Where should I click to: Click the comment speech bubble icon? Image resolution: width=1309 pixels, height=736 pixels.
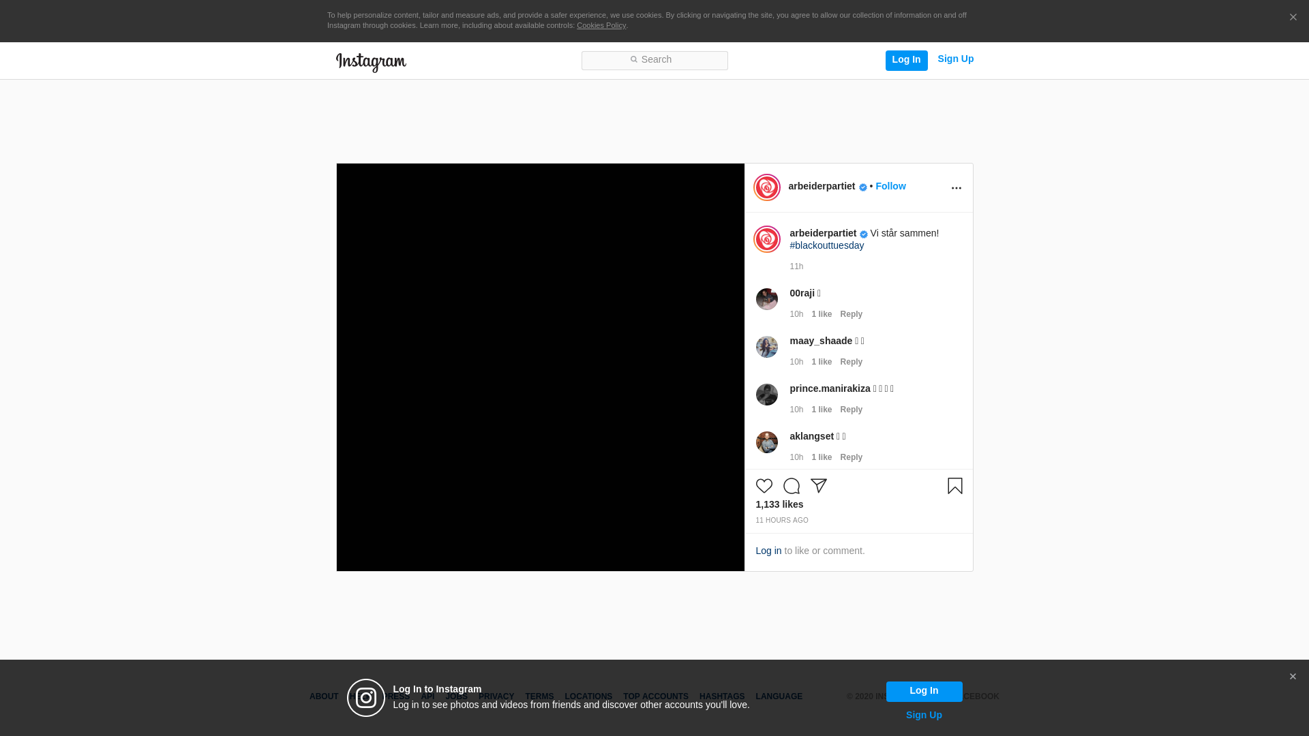click(791, 486)
